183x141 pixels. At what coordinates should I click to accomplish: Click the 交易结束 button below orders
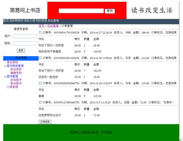click(45, 122)
